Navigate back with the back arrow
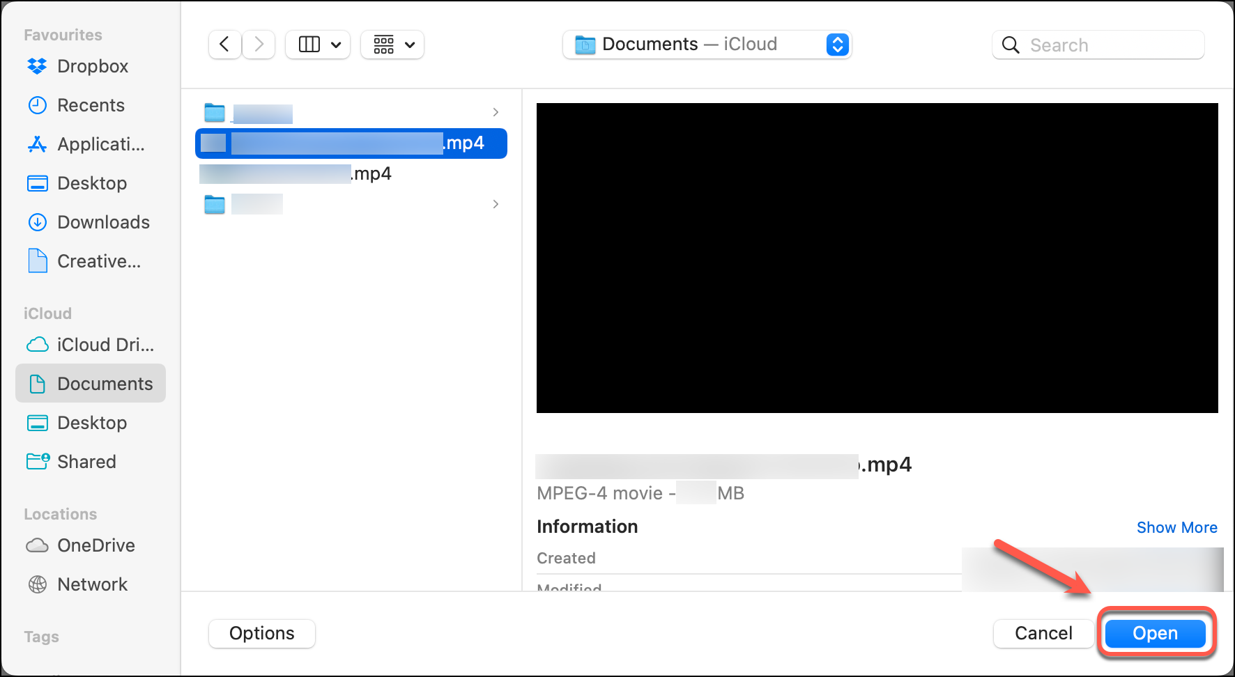The width and height of the screenshot is (1235, 677). [224, 44]
